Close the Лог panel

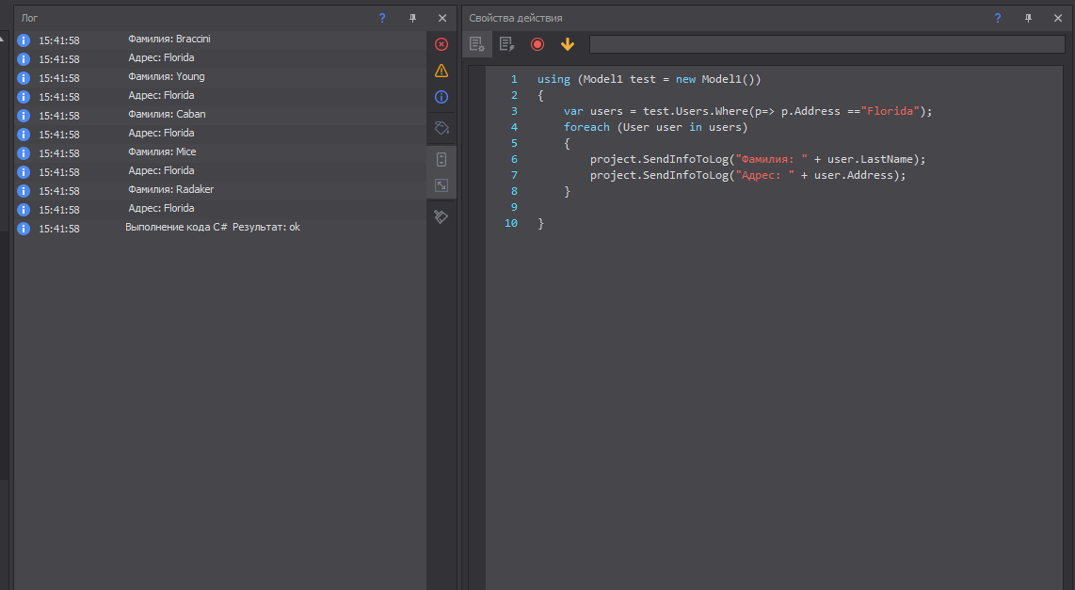coord(442,18)
